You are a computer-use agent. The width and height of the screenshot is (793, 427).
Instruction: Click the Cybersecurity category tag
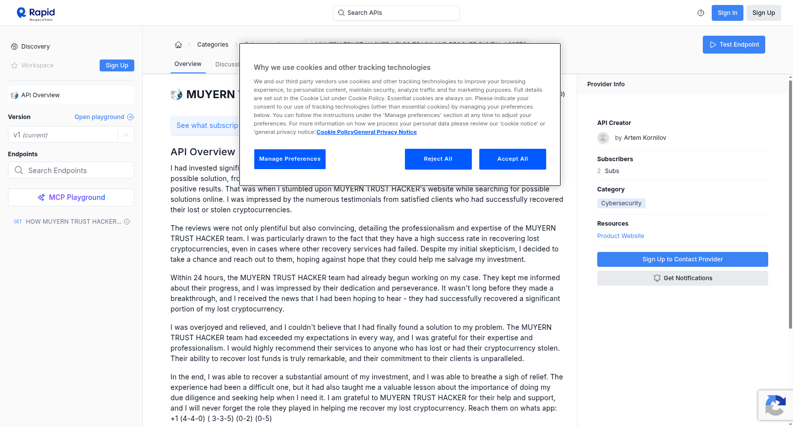(622, 203)
